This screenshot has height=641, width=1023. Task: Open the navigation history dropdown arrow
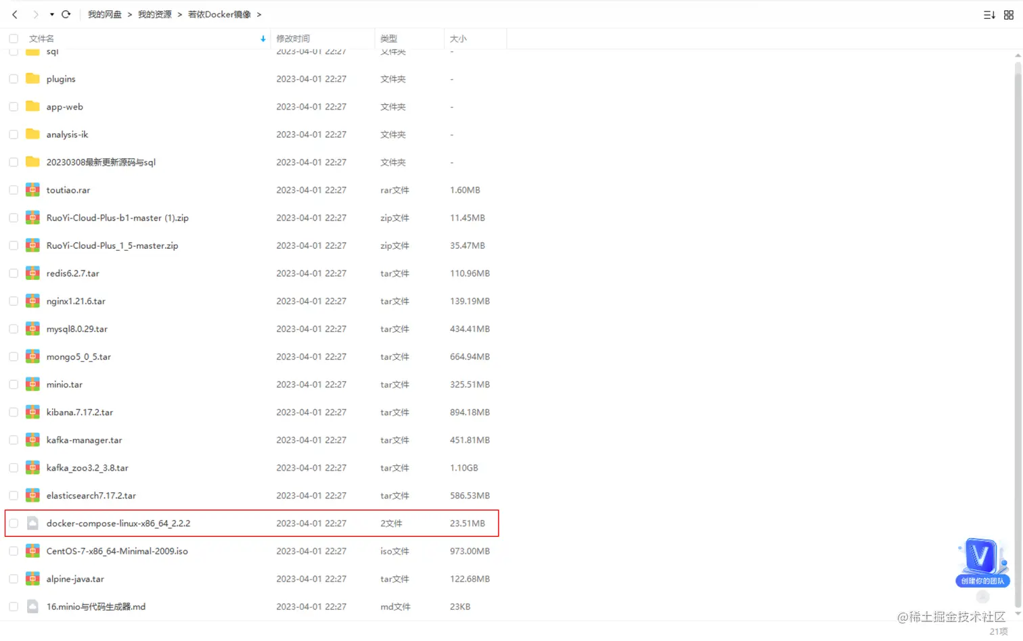[x=52, y=14]
